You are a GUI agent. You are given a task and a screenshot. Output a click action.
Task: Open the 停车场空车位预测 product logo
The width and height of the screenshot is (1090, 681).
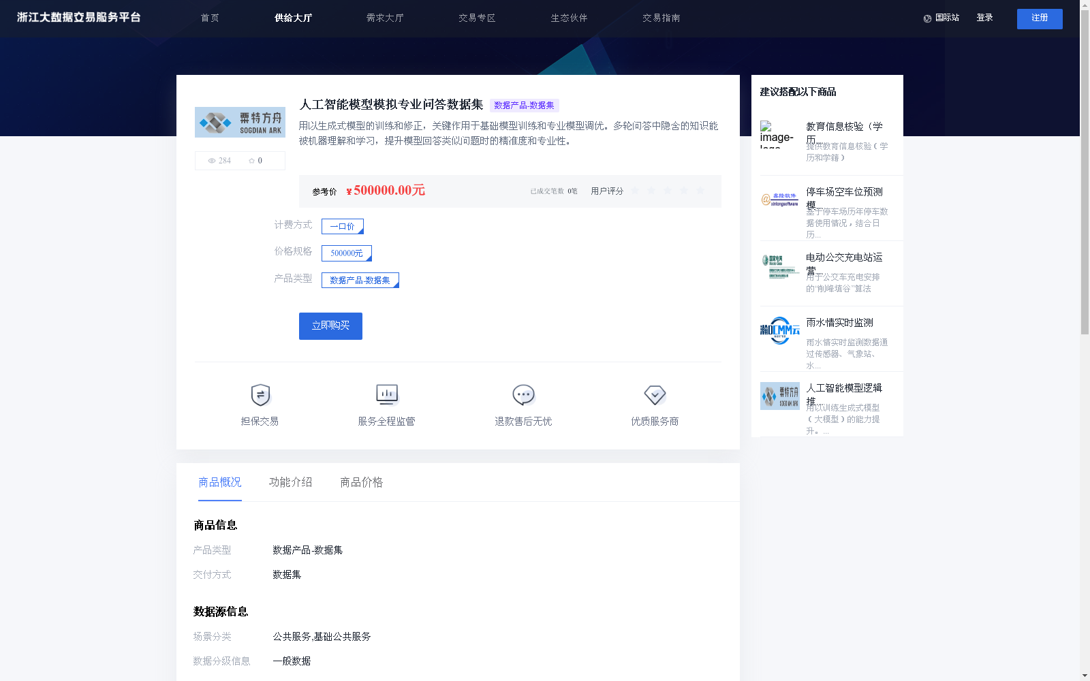pos(779,200)
